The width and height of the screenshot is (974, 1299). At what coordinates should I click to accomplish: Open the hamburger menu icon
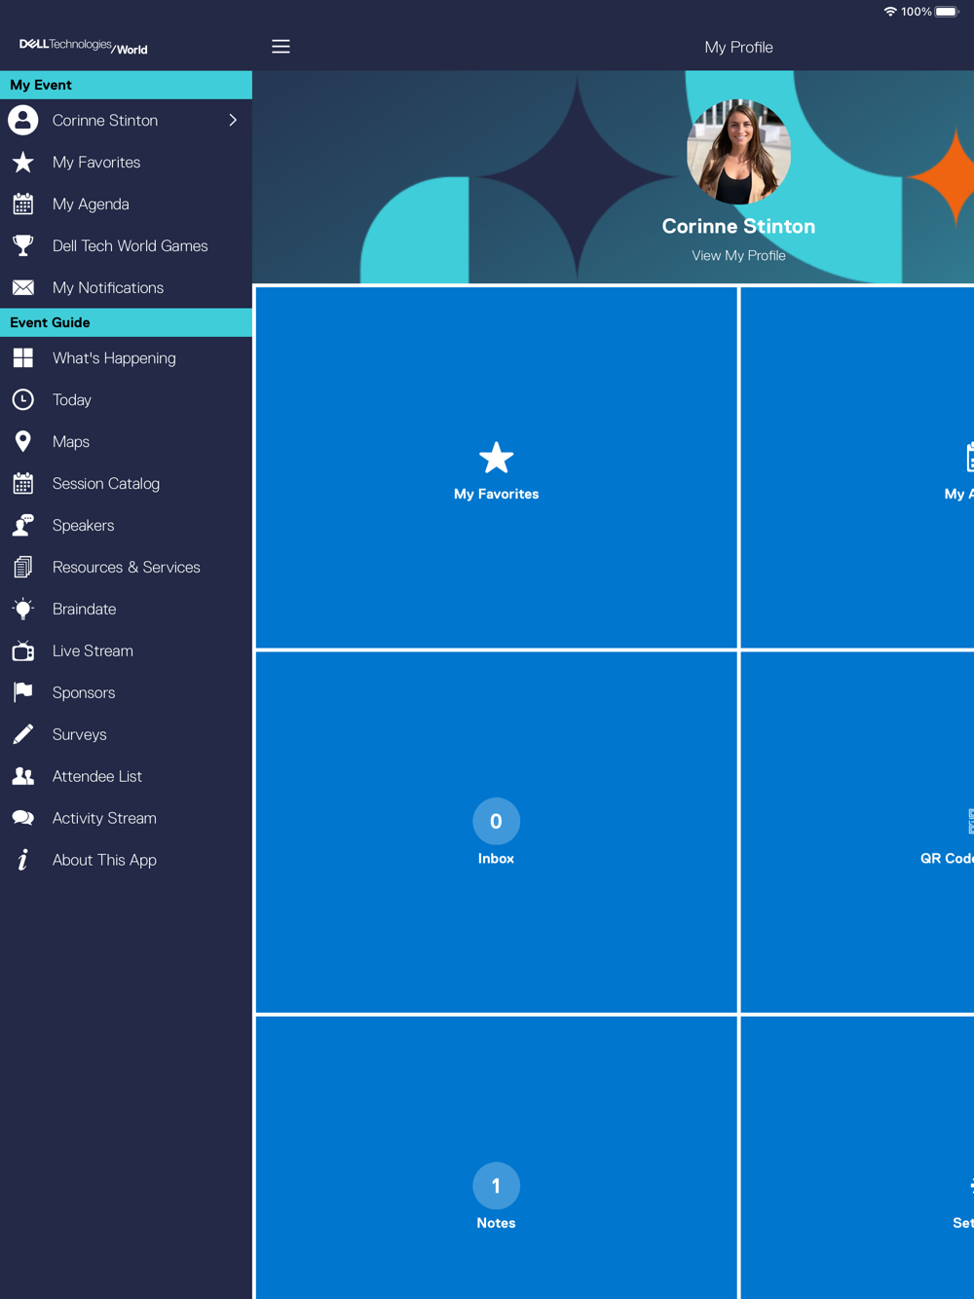tap(281, 47)
